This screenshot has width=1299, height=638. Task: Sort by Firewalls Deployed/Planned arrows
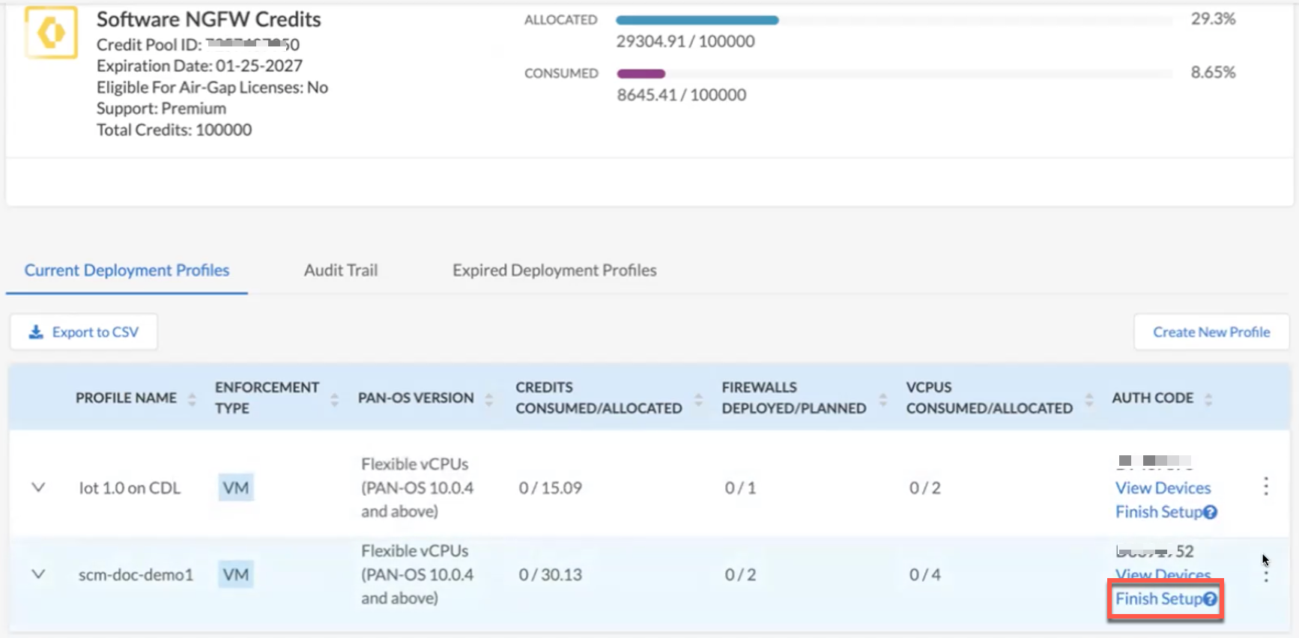(x=882, y=399)
